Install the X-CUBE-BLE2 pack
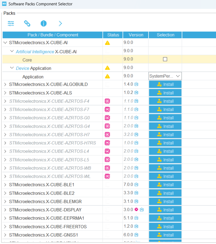The image size is (216, 244). 165,193
